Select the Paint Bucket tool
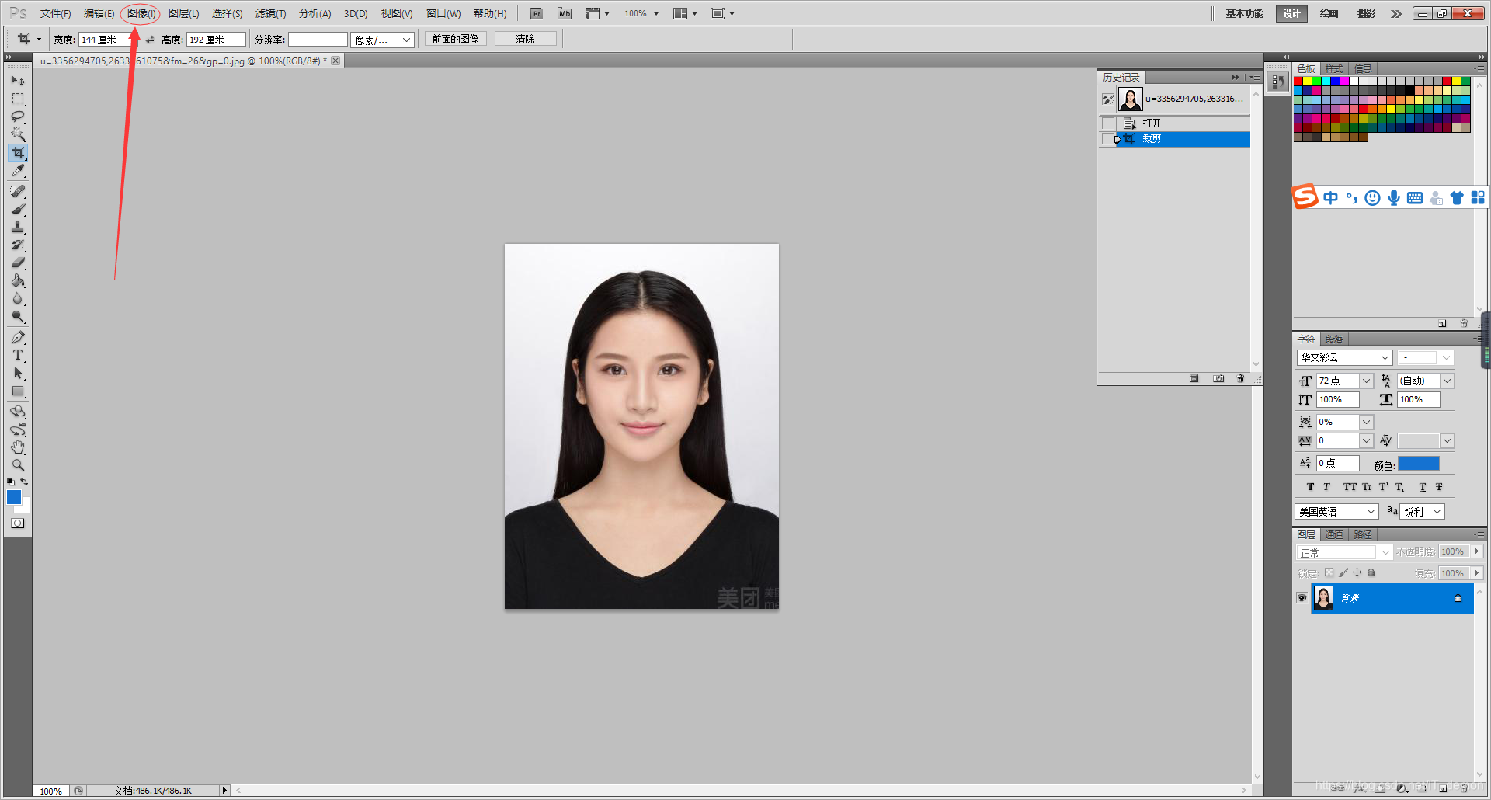Image resolution: width=1491 pixels, height=800 pixels. pyautogui.click(x=18, y=280)
